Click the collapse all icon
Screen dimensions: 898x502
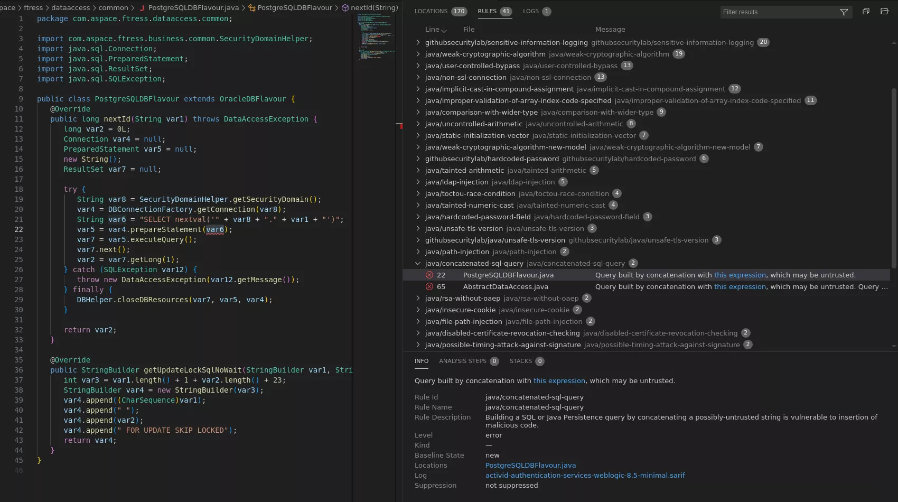point(866,12)
